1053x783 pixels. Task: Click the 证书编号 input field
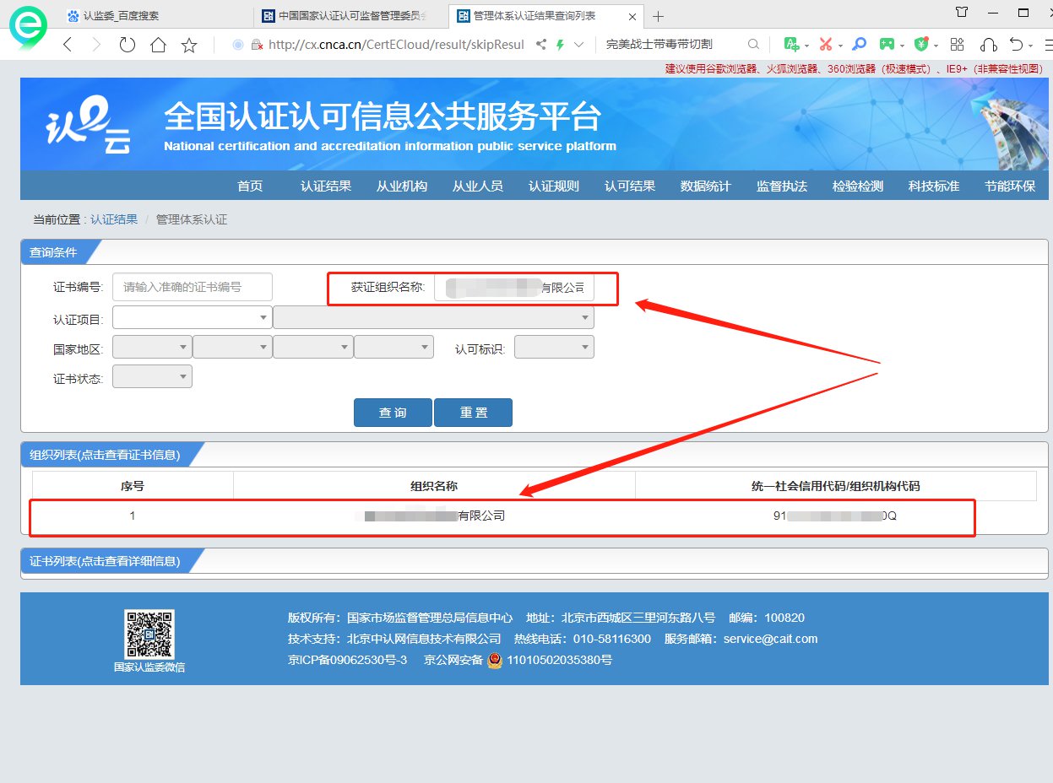193,287
